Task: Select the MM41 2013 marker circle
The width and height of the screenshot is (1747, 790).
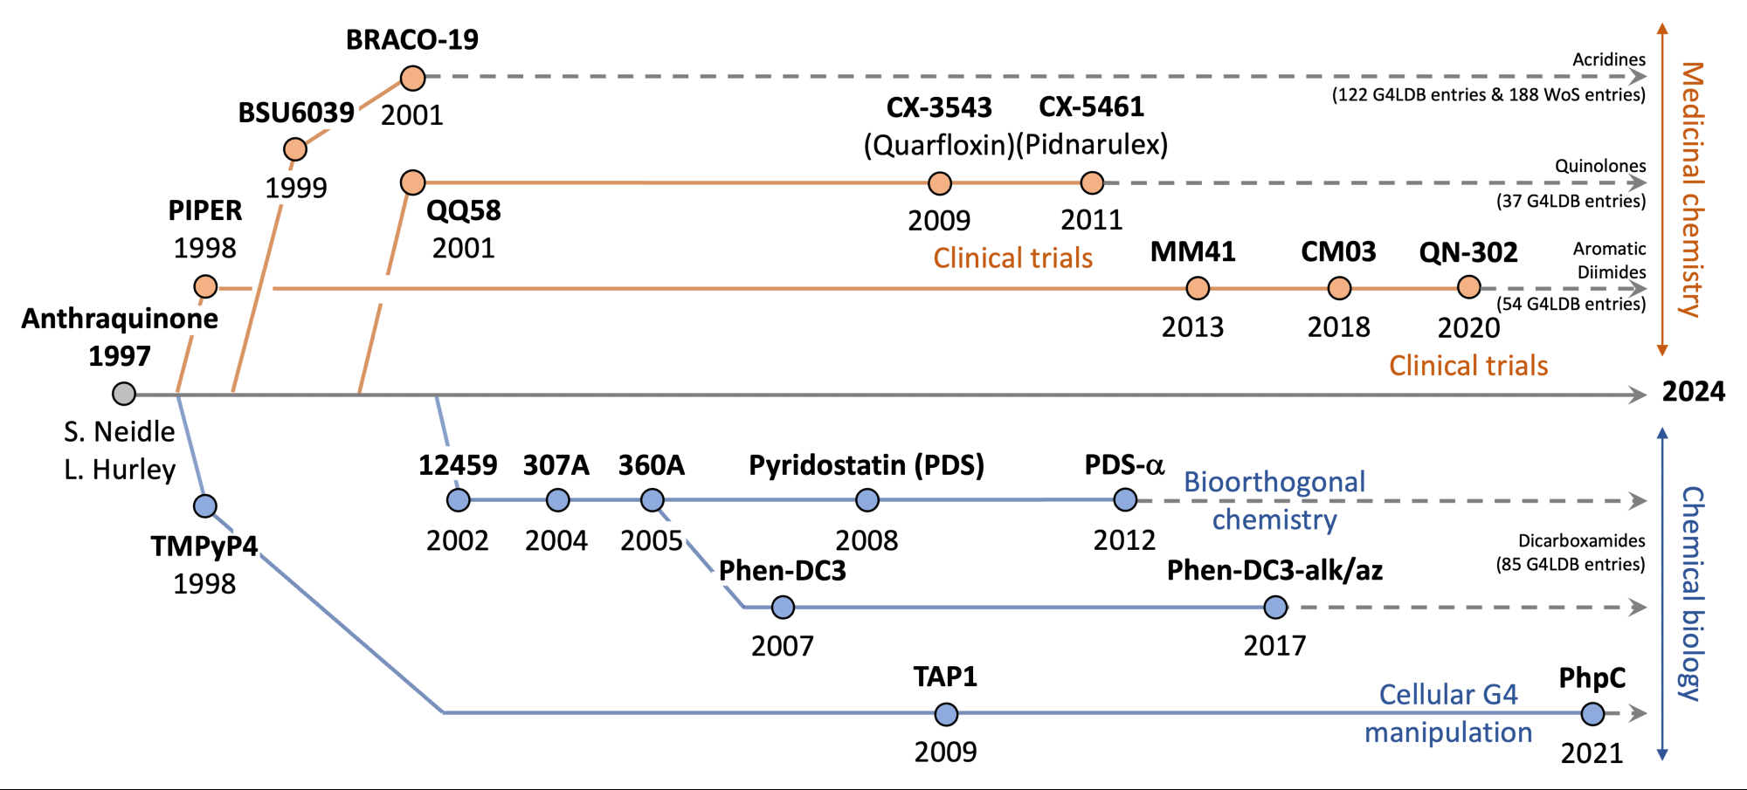Action: (x=1198, y=288)
